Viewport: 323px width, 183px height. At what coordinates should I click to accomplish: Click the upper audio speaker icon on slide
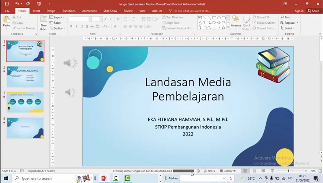tap(70, 63)
